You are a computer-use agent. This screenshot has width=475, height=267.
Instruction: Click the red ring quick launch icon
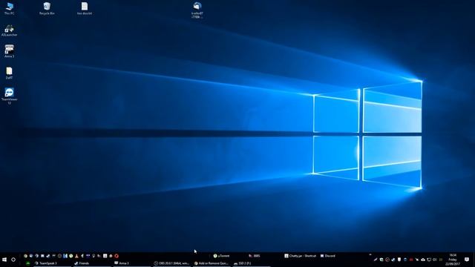pos(117,256)
